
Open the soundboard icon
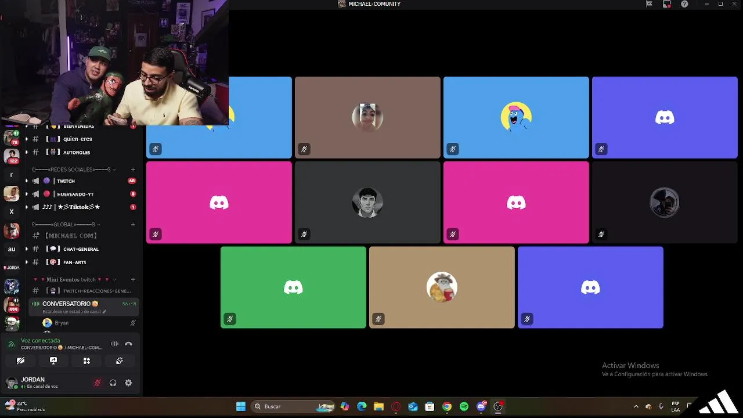click(120, 361)
